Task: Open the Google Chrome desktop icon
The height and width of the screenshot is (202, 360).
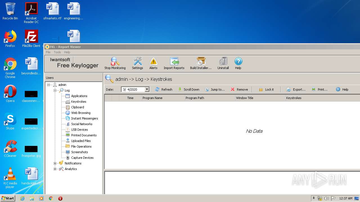Action: 10,68
